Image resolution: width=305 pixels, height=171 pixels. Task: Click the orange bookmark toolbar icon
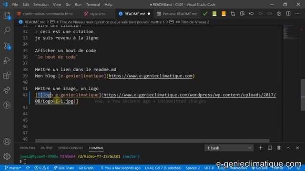(x=224, y=14)
